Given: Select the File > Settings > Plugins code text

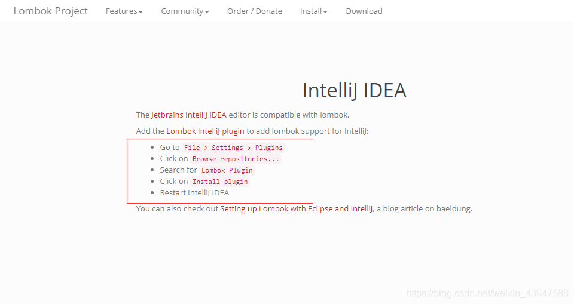Looking at the screenshot, I should (x=233, y=148).
